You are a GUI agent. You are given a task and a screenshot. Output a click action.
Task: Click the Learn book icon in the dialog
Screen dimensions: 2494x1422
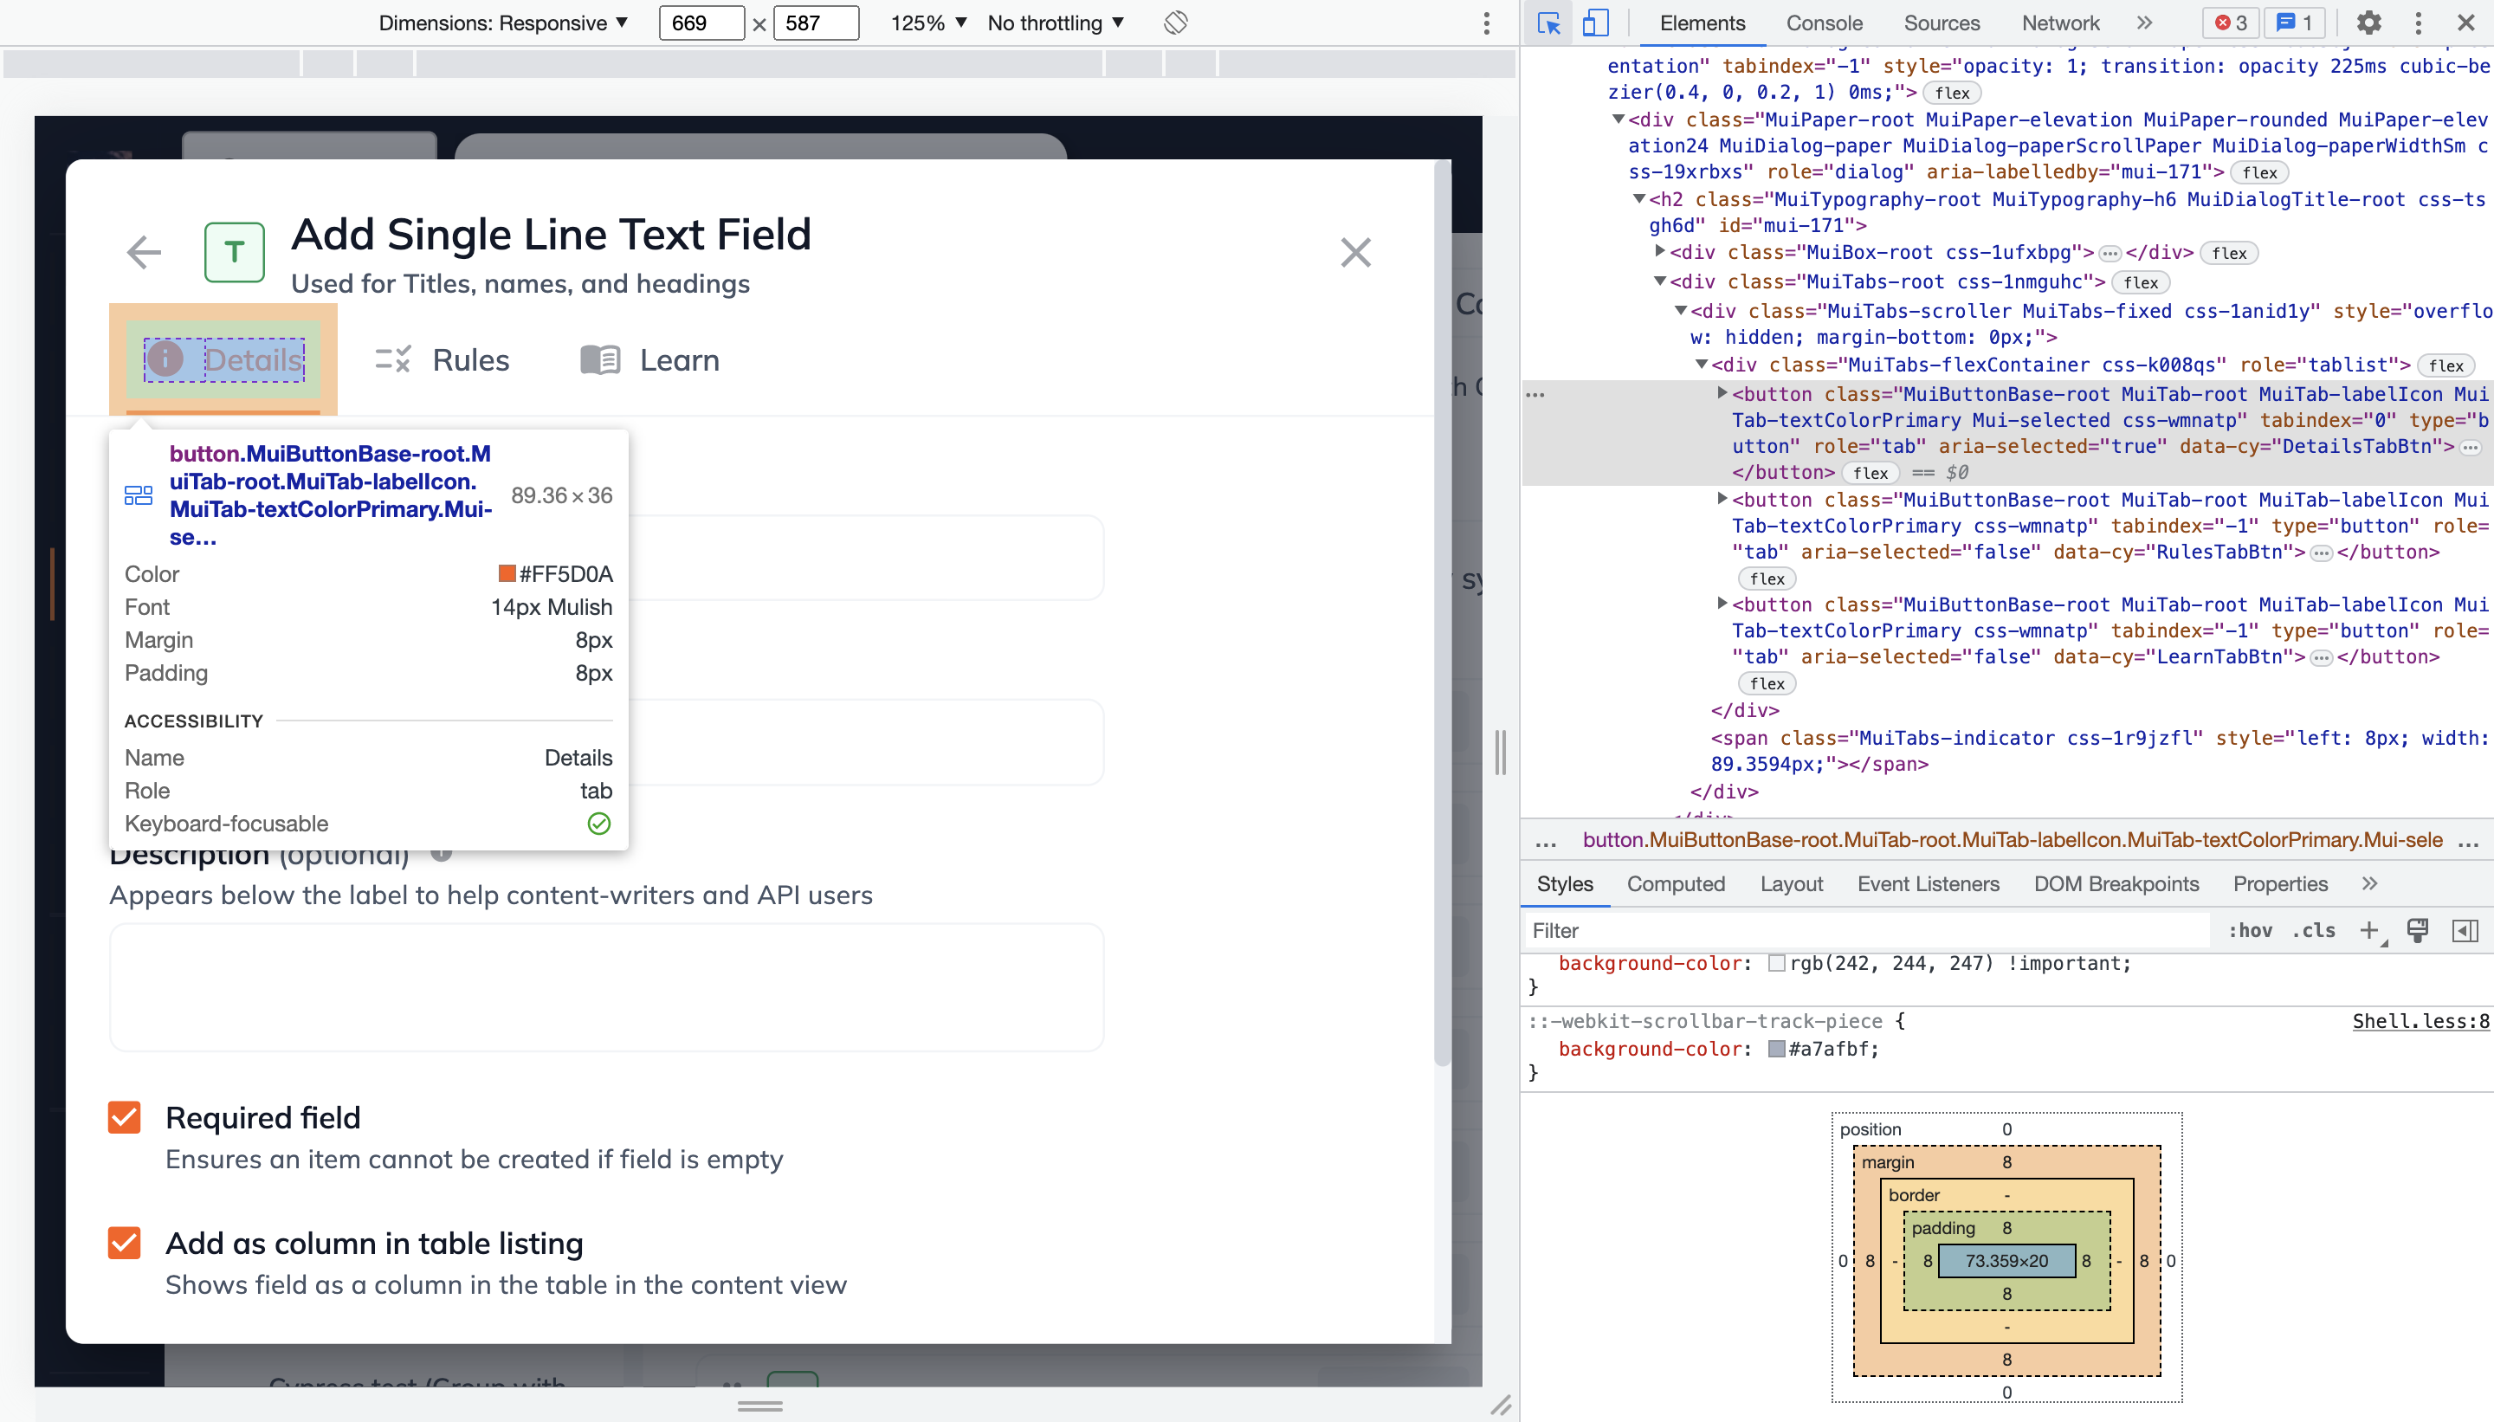tap(598, 359)
